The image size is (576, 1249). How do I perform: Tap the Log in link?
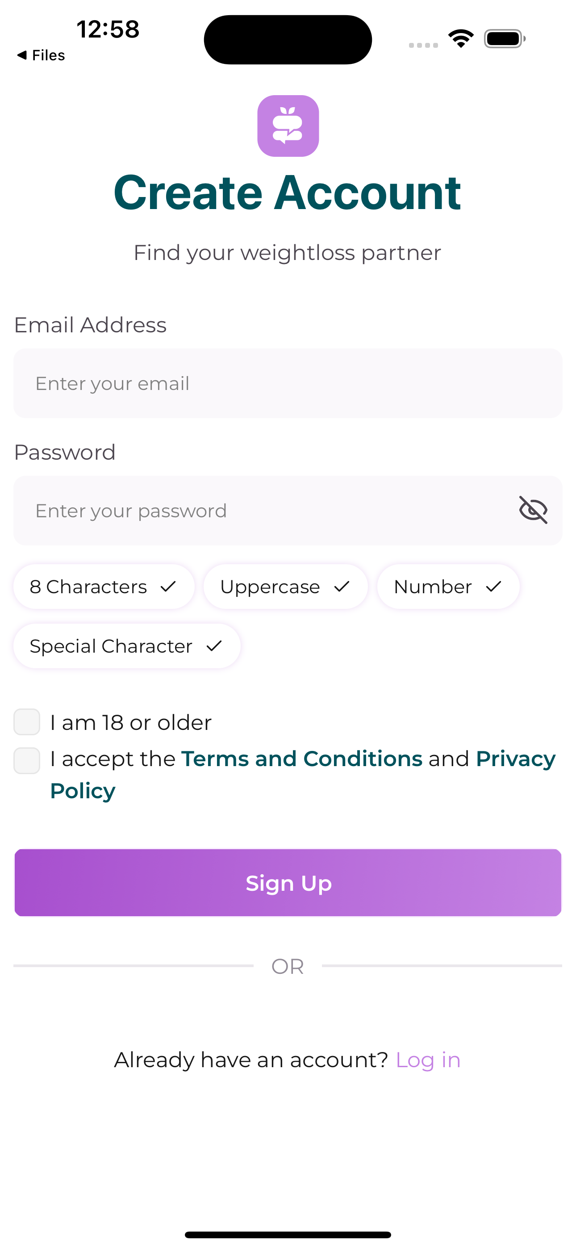pos(428,1060)
